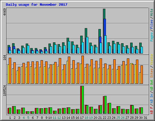This screenshot has width=155, height=121.
Task: Click day 14 on the x-axis
Action: 68,118
